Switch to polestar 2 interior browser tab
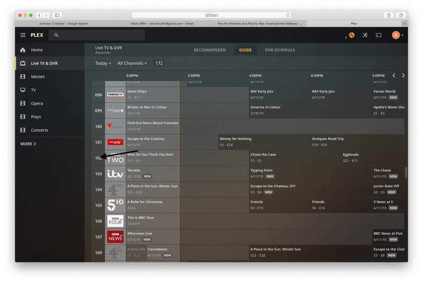The height and width of the screenshot is (282, 423). coord(64,23)
